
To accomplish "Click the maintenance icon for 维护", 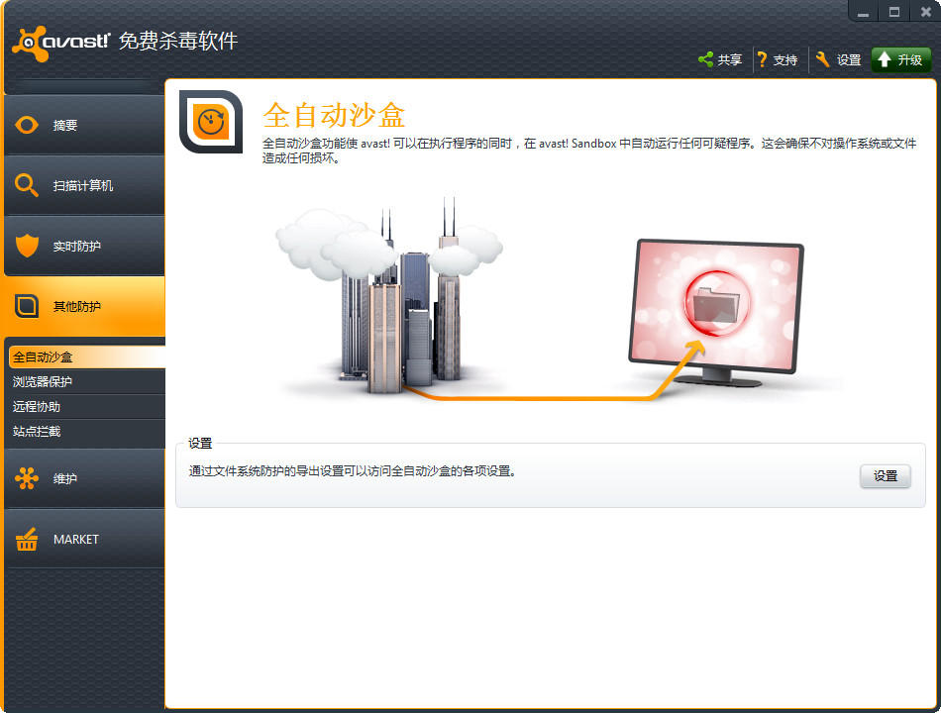I will [27, 478].
